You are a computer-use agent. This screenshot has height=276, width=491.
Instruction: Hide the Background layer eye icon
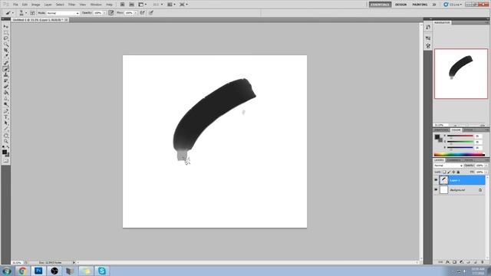(436, 189)
